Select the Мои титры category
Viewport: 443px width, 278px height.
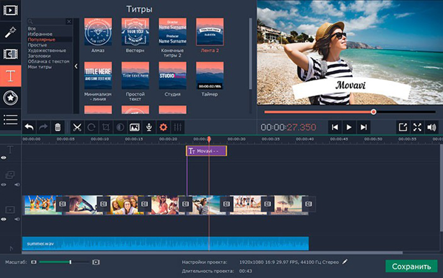point(39,67)
